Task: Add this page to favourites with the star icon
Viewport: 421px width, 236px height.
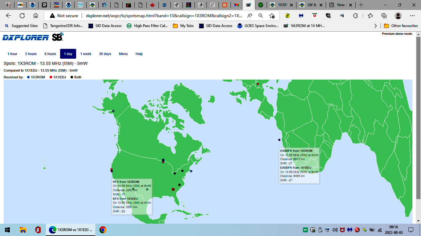Action: 272,16
